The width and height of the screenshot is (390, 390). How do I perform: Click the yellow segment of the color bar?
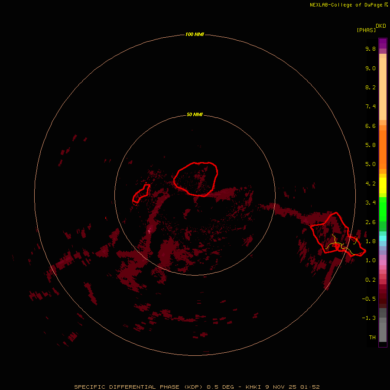tap(383, 185)
